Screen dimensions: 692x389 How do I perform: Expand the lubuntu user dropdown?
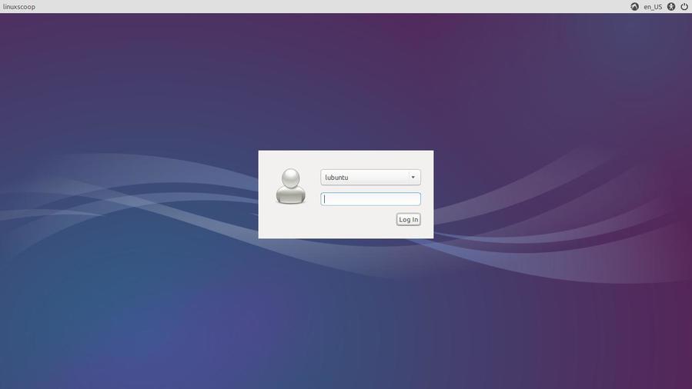coord(370,178)
